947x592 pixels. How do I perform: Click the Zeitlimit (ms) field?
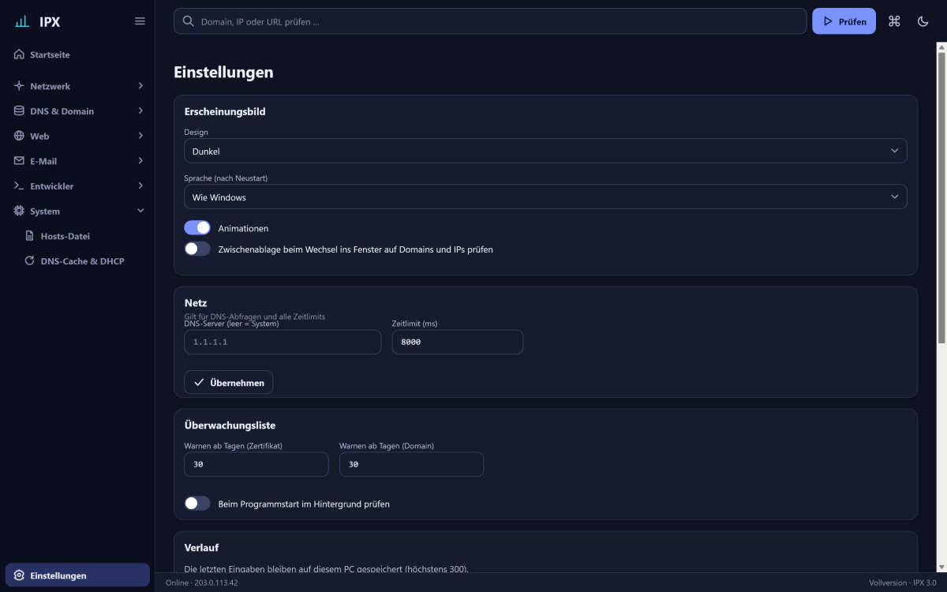tap(458, 342)
